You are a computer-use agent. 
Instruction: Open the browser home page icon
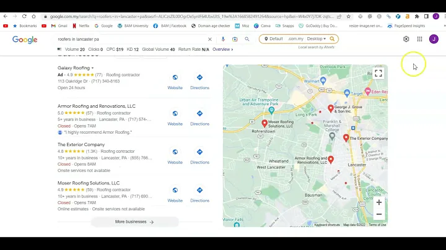[33, 17]
